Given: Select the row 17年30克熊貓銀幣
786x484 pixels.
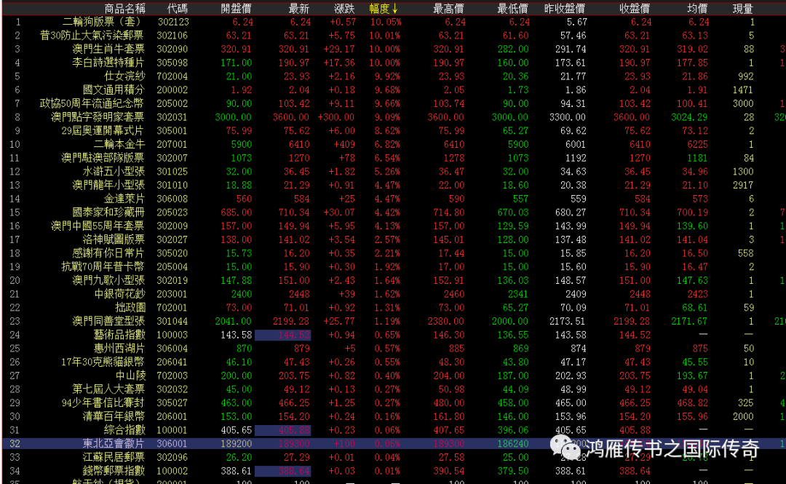Looking at the screenshot, I should coord(394,362).
